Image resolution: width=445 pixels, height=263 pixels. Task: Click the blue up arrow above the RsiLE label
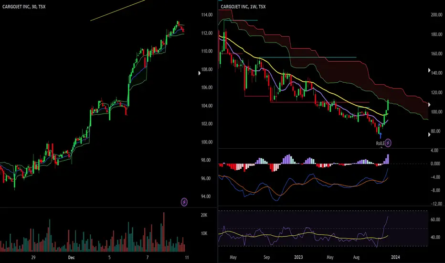click(x=381, y=136)
